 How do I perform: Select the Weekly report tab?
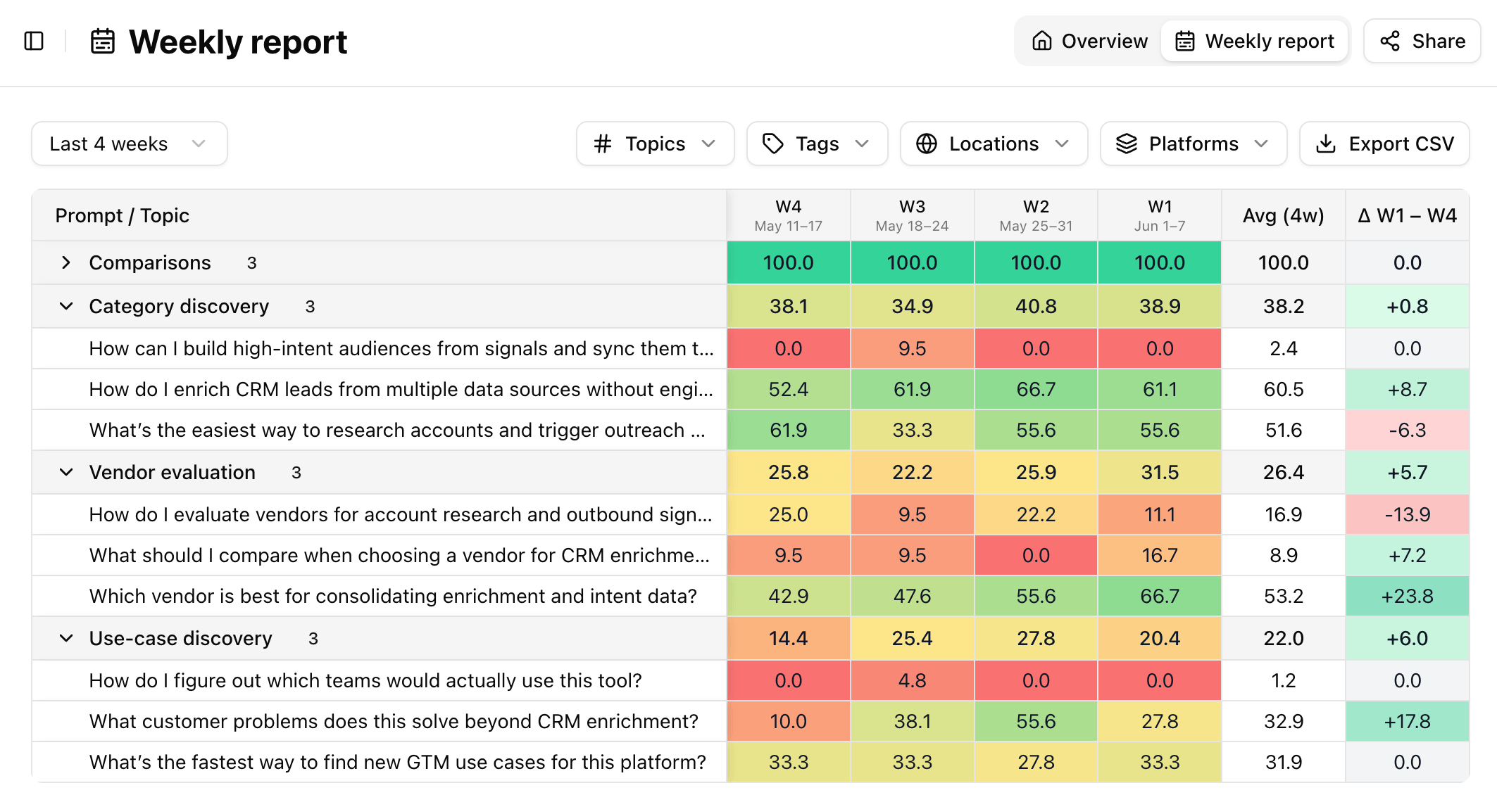click(1255, 41)
